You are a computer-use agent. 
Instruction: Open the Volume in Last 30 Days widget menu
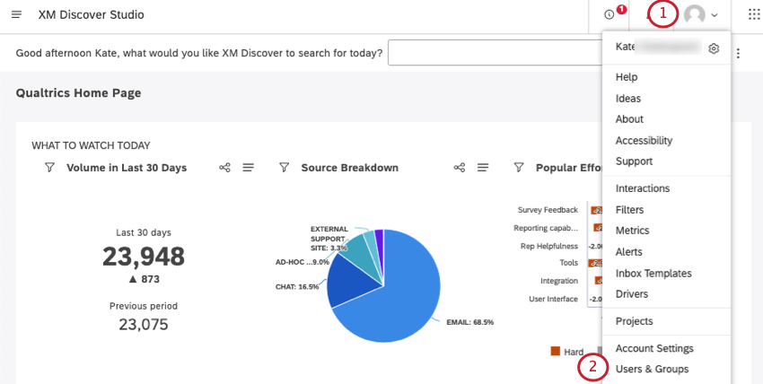(249, 168)
